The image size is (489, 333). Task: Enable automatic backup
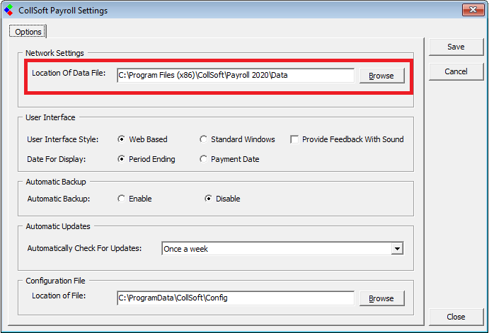point(134,199)
